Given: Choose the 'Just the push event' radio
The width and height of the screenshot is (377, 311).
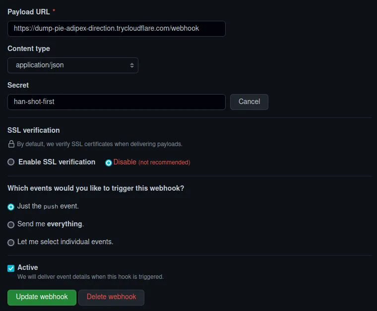Looking at the screenshot, I should [11, 207].
